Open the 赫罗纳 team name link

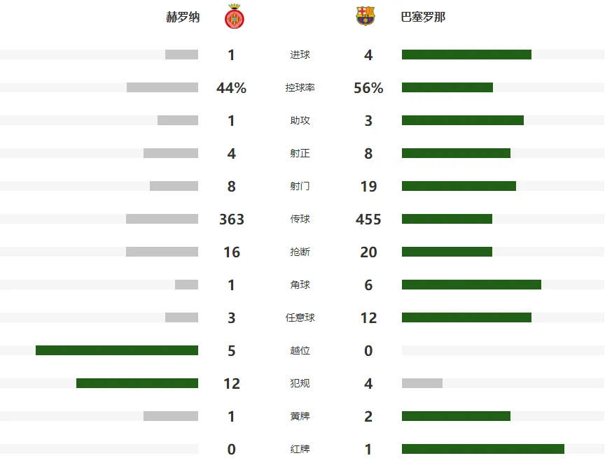pos(183,17)
